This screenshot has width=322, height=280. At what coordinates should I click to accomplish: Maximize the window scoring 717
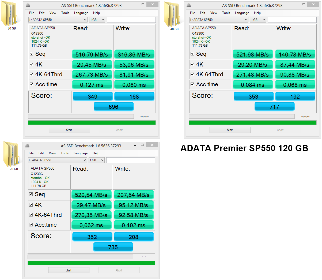304,5
